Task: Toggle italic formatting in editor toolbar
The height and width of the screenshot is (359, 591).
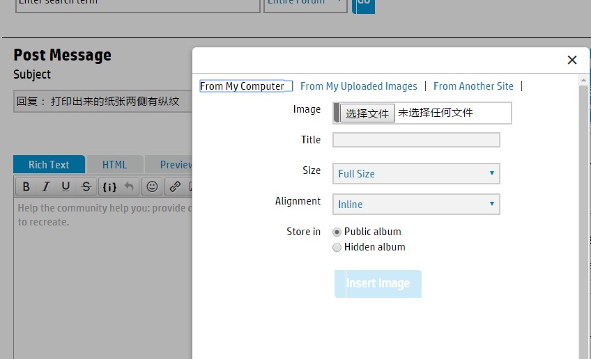Action: tap(46, 186)
